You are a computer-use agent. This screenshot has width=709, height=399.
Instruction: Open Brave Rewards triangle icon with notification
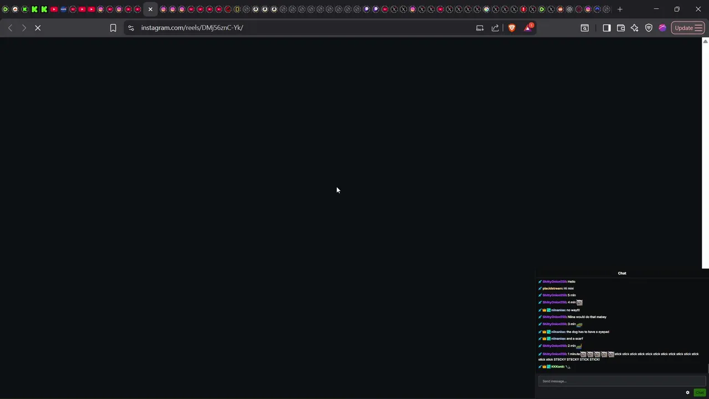528,27
